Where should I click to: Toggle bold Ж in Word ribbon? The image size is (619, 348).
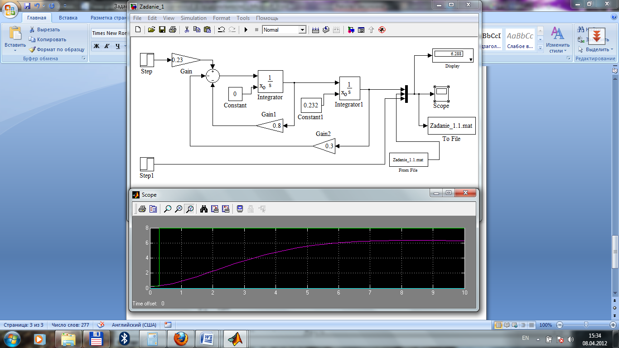coord(97,46)
